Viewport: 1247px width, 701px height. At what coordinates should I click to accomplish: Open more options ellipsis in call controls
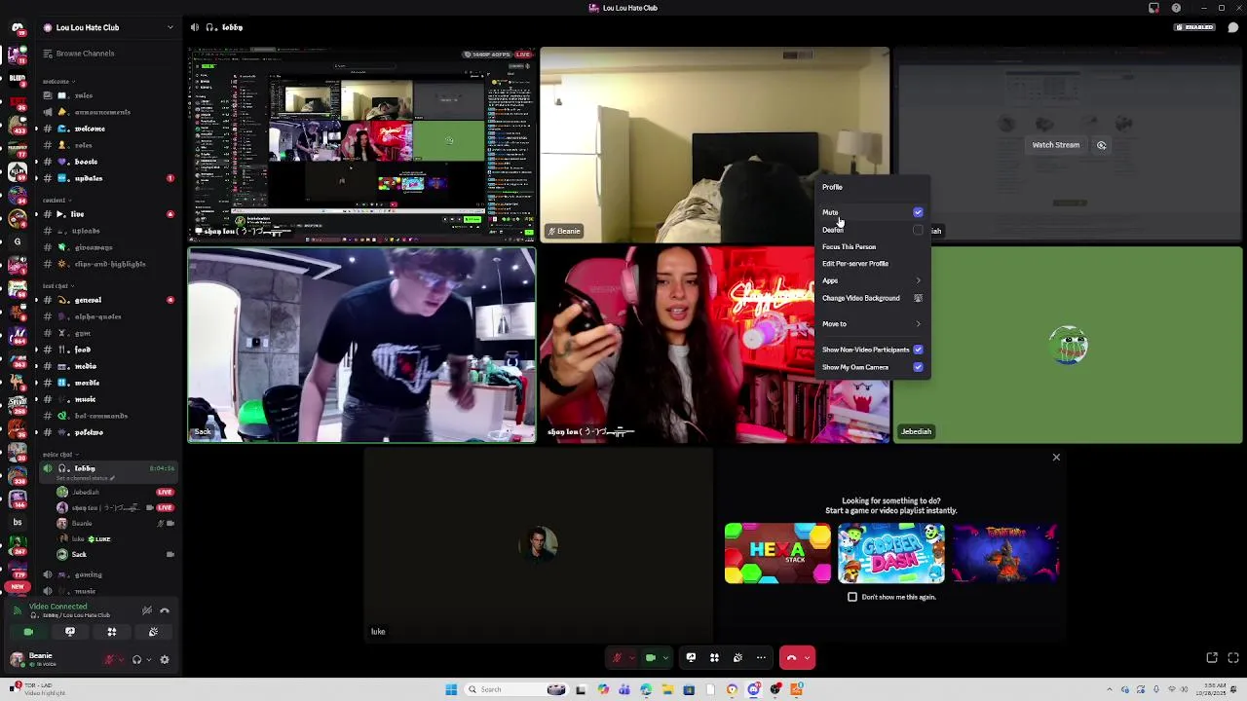coord(761,657)
